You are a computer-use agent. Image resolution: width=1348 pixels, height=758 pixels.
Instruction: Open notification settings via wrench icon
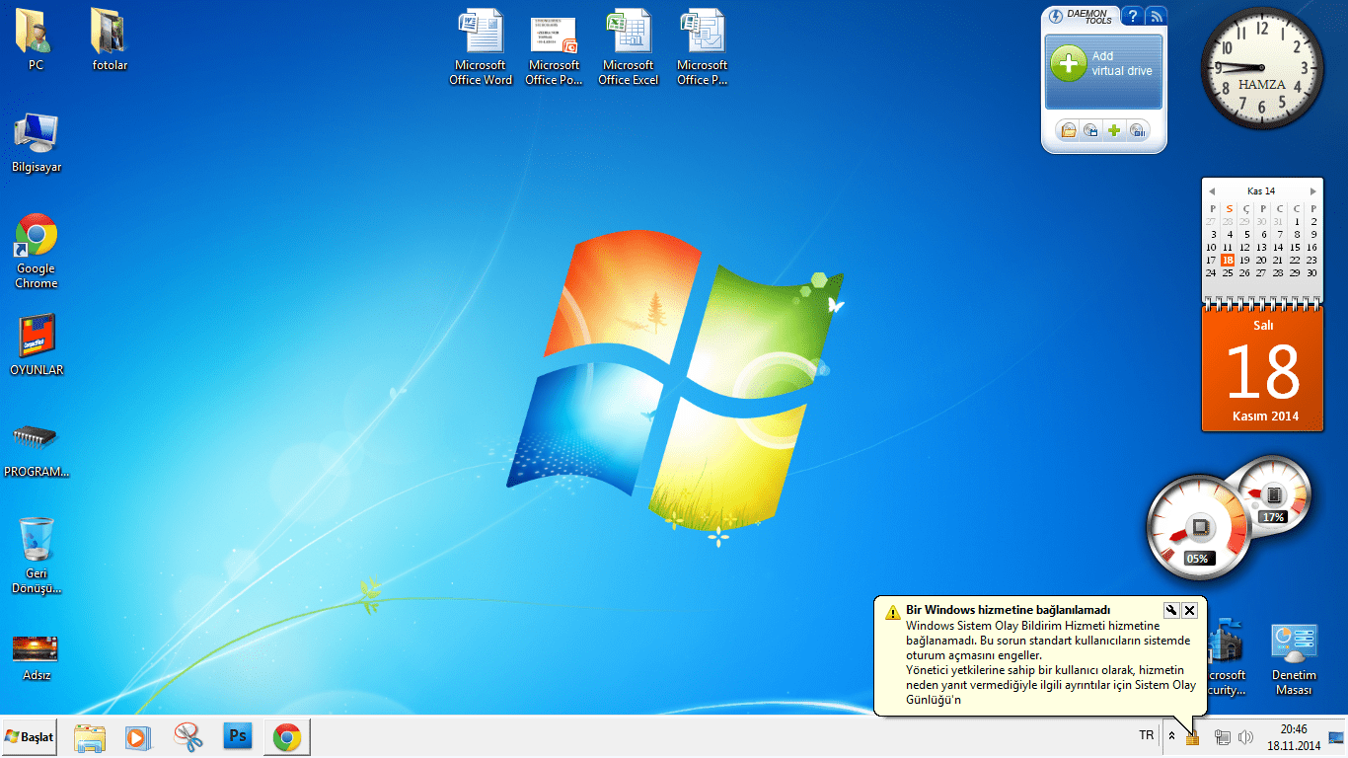point(1171,610)
